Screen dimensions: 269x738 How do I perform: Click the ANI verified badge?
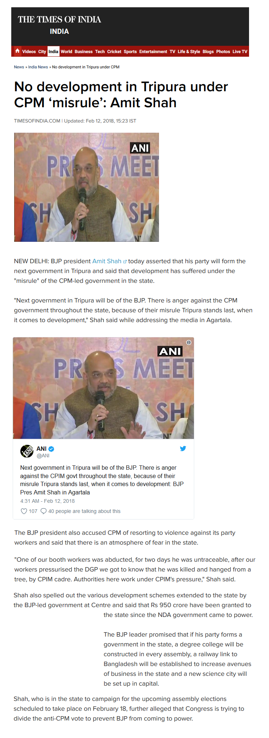(51, 449)
